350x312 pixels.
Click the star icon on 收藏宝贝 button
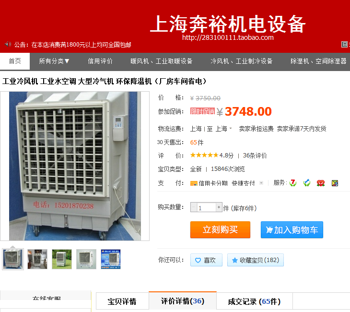pos(234,260)
